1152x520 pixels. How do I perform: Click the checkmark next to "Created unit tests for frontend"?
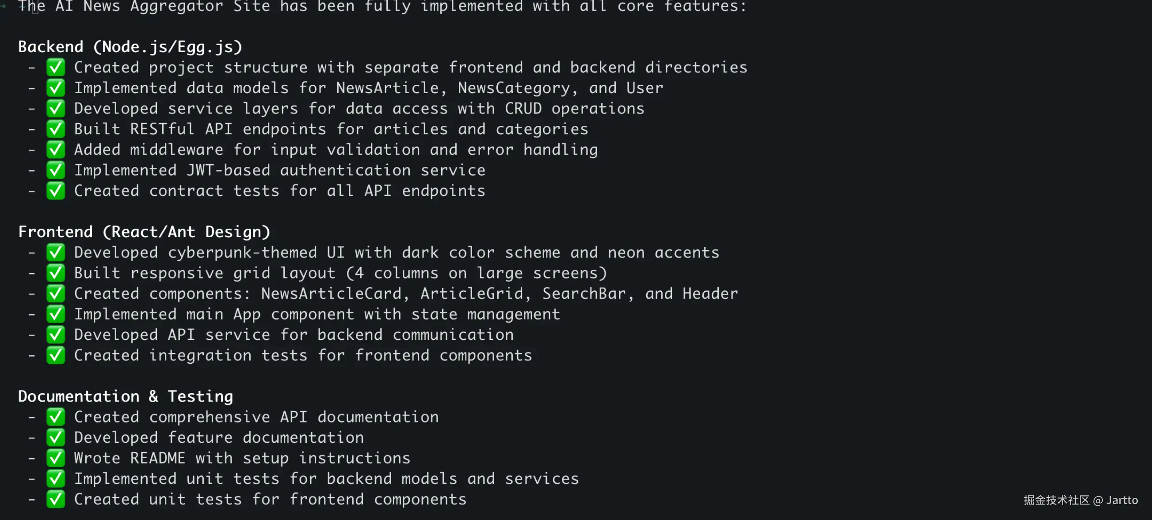55,499
